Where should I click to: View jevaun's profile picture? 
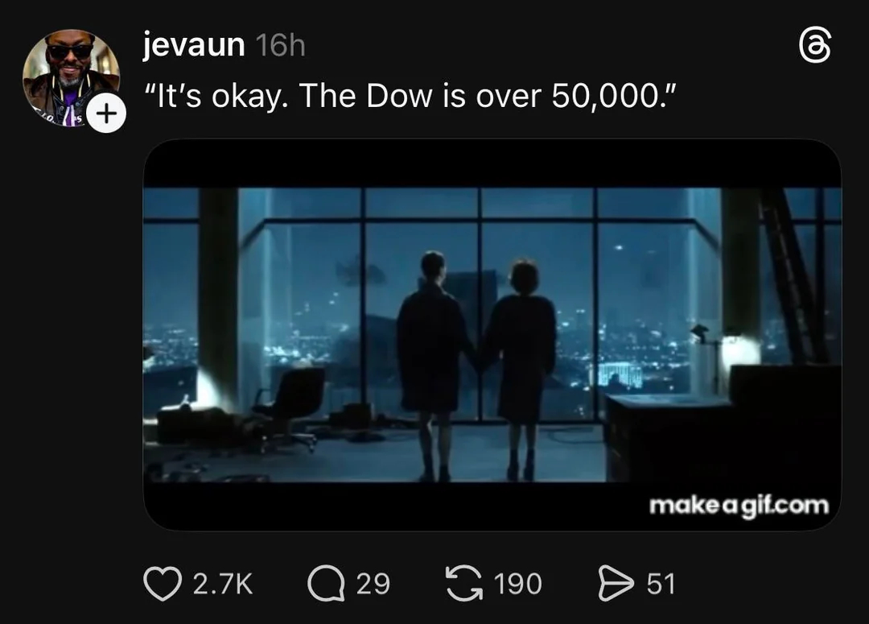(x=71, y=77)
